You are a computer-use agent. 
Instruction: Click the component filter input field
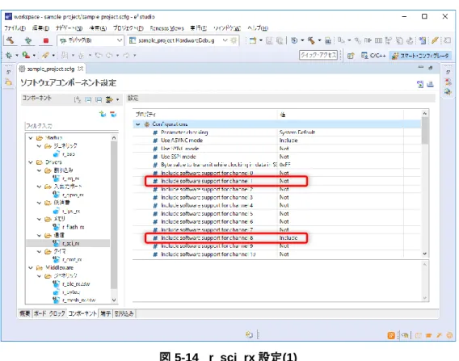click(72, 126)
